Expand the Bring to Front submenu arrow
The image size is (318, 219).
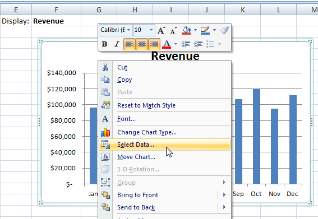[x=224, y=195]
